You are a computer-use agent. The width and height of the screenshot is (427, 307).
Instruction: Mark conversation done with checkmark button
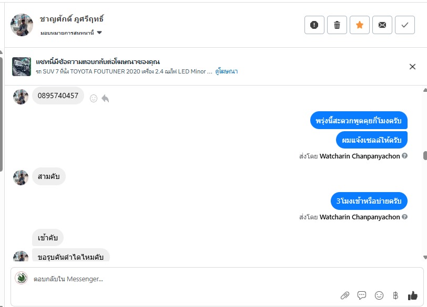coord(405,25)
